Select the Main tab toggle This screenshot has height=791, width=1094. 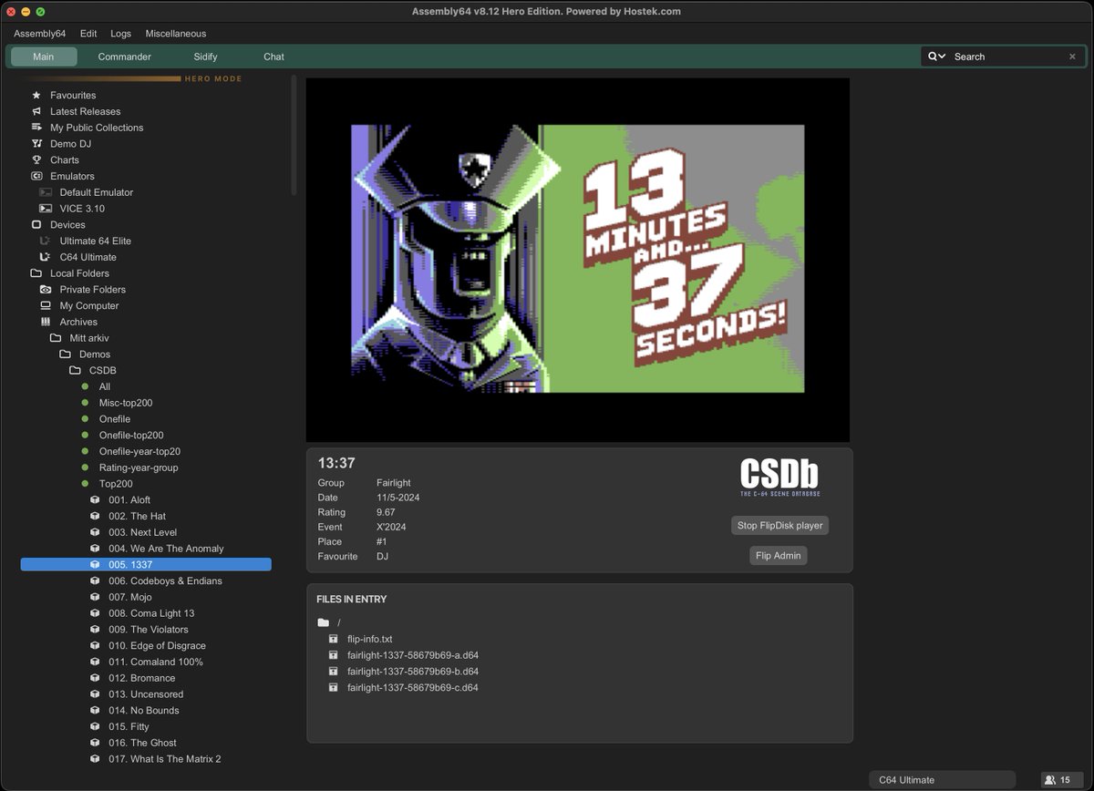(x=43, y=56)
